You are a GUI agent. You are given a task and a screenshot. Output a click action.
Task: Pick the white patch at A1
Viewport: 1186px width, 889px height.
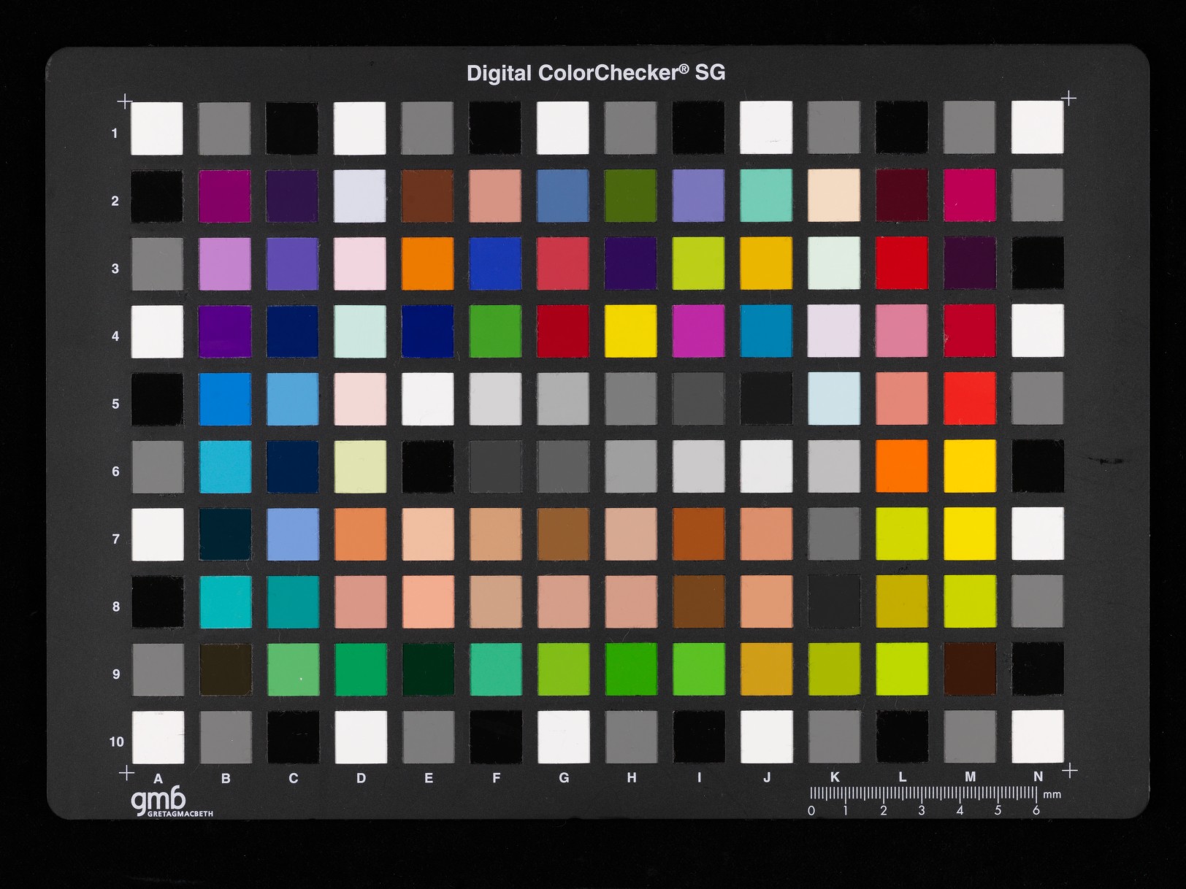point(156,128)
